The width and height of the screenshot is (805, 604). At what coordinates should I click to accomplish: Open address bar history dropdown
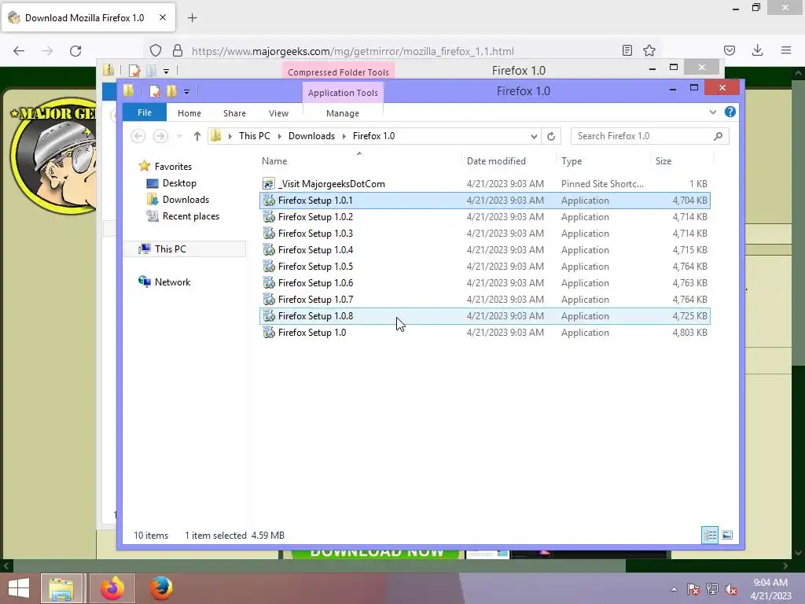pos(534,136)
